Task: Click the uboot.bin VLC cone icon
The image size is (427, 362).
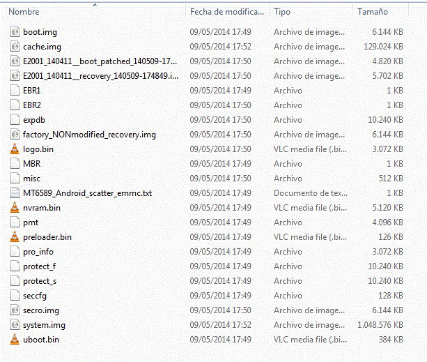Action: pos(16,340)
